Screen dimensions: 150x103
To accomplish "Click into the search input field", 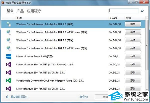I will 124,11.
